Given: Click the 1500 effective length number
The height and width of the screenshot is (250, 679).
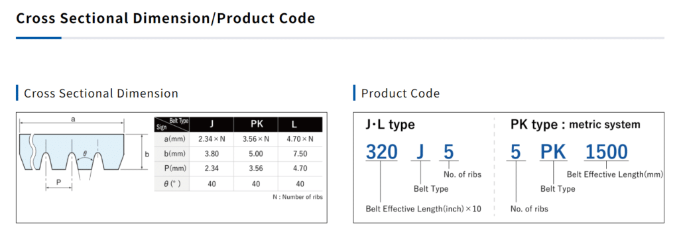Looking at the screenshot, I should (606, 151).
